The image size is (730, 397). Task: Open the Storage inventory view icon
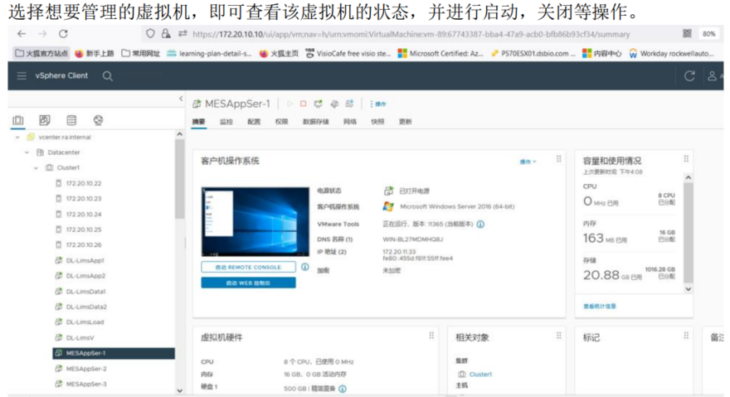pyautogui.click(x=71, y=121)
